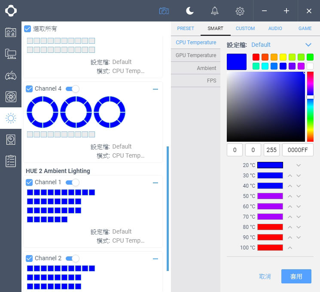Click the NZXT CAM logo icon
This screenshot has width=320, height=292.
pos(11,11)
